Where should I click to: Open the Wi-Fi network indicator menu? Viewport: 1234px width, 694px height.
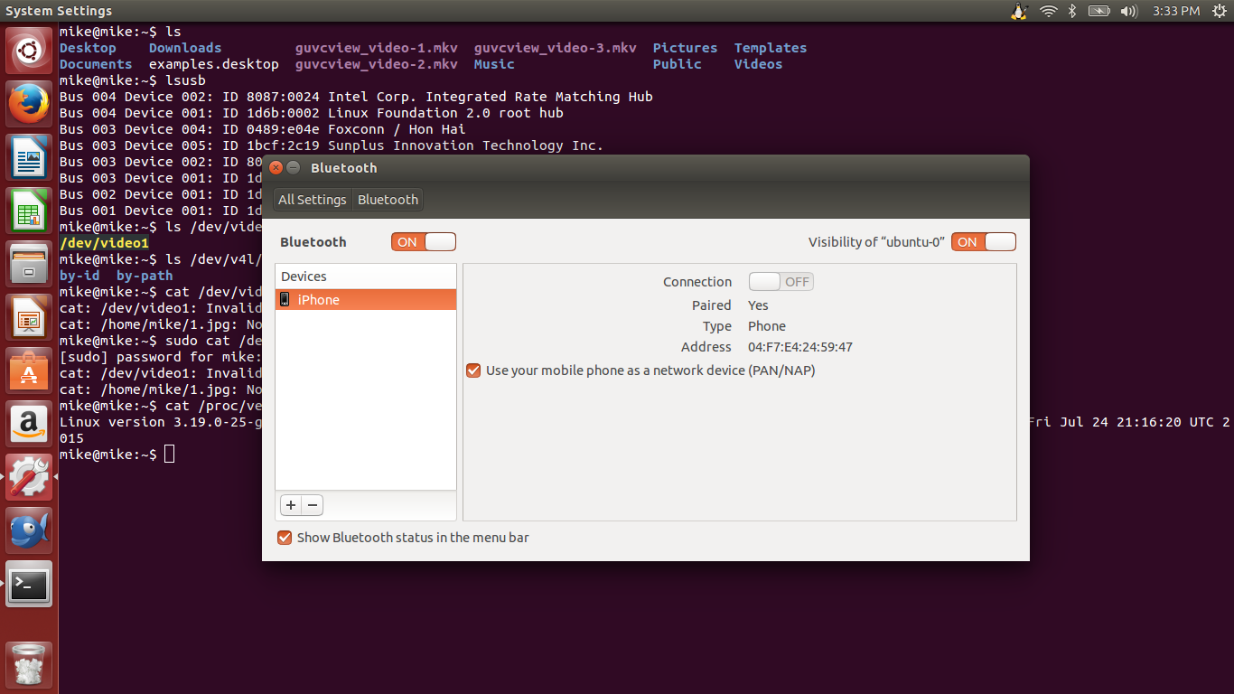[1048, 11]
